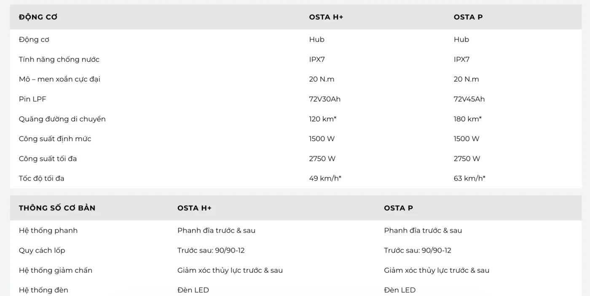The width and height of the screenshot is (590, 296).
Task: Select the Hệ thống giảm chấn label
Action: click(x=55, y=270)
